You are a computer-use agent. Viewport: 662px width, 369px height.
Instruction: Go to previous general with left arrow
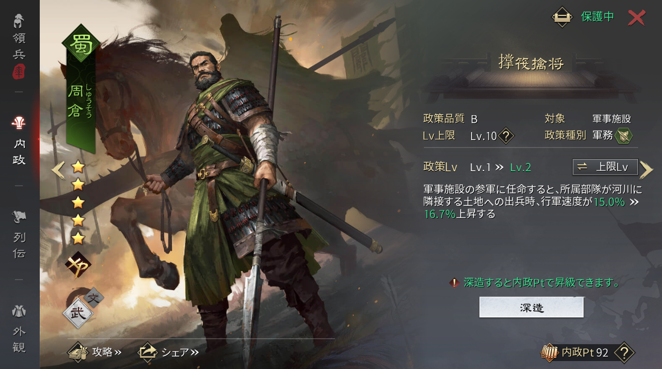pos(58,170)
